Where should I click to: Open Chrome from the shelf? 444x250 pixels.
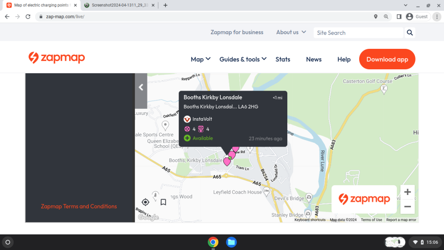pyautogui.click(x=213, y=242)
